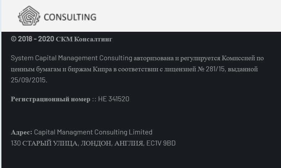Viewport: 281px width, 168px height.
Task: Click the Capital Managment Consulting Limited name
Action: (x=93, y=132)
